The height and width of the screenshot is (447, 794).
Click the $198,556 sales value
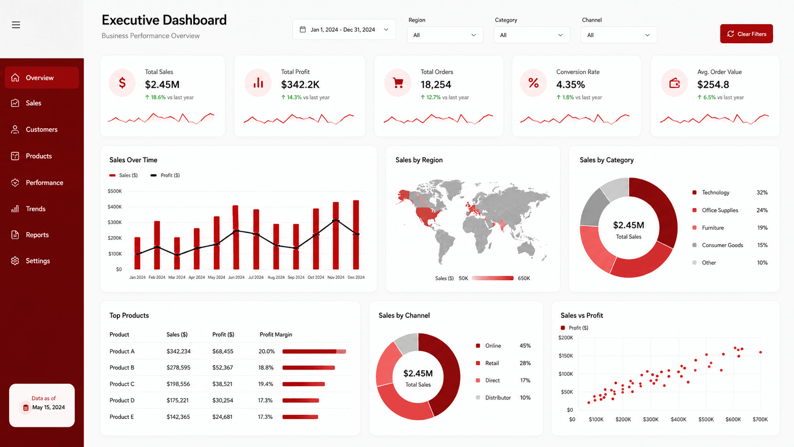(178, 384)
